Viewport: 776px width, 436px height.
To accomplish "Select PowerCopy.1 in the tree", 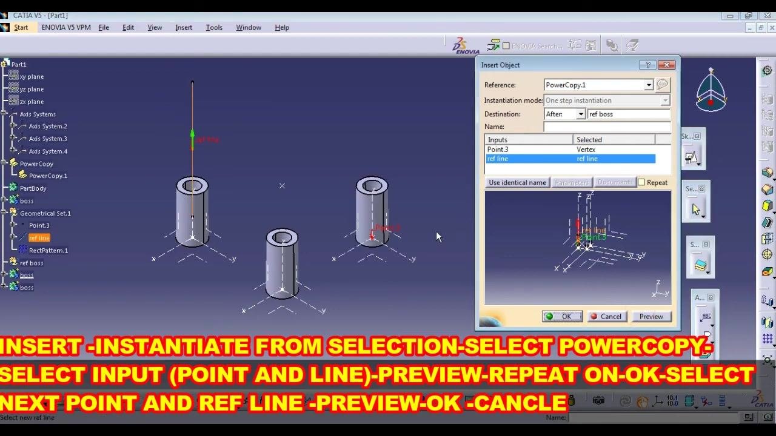I will coord(48,176).
